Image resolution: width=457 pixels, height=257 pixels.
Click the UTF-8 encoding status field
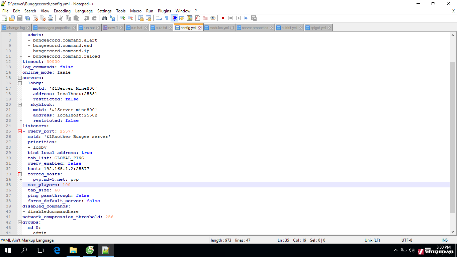pos(407,240)
